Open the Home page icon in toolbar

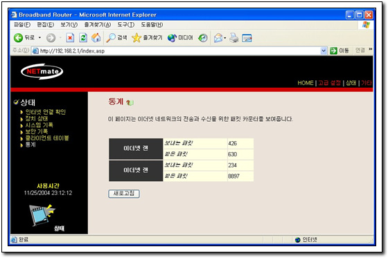(96, 38)
